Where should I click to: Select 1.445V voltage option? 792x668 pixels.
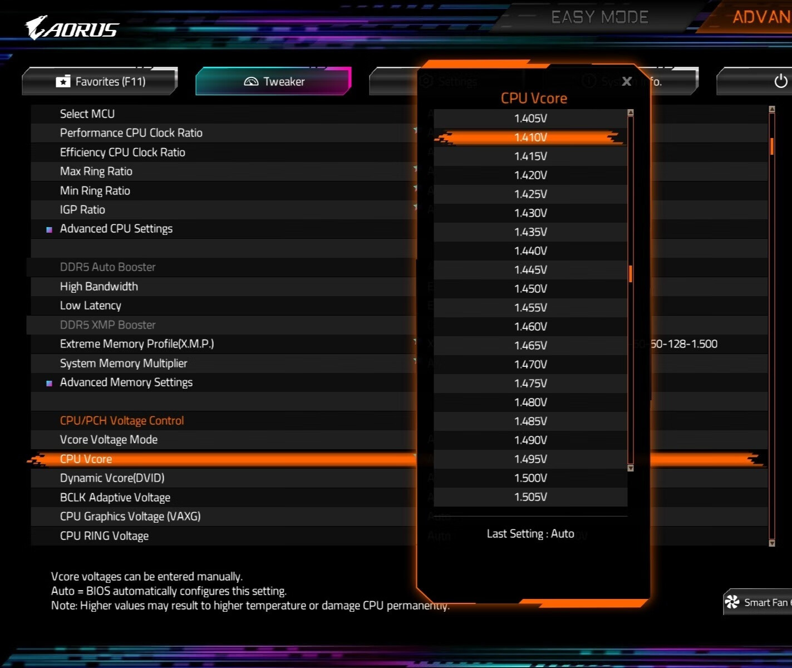coord(530,269)
